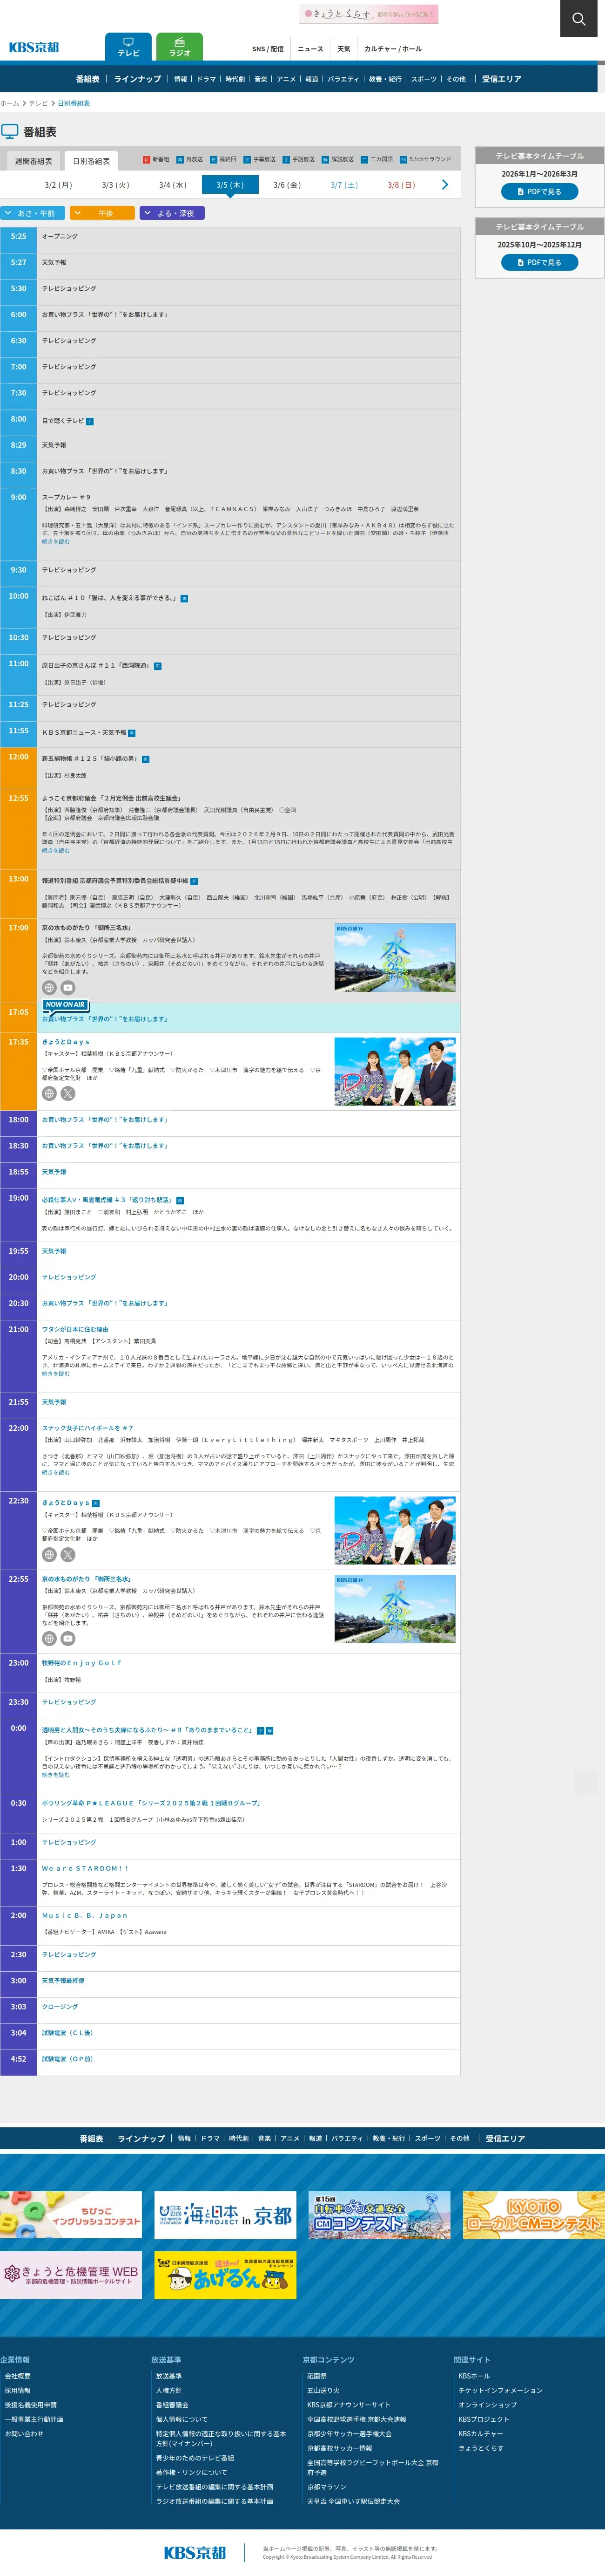Open 2:00 Music B.B. Japan program

pyautogui.click(x=85, y=1915)
